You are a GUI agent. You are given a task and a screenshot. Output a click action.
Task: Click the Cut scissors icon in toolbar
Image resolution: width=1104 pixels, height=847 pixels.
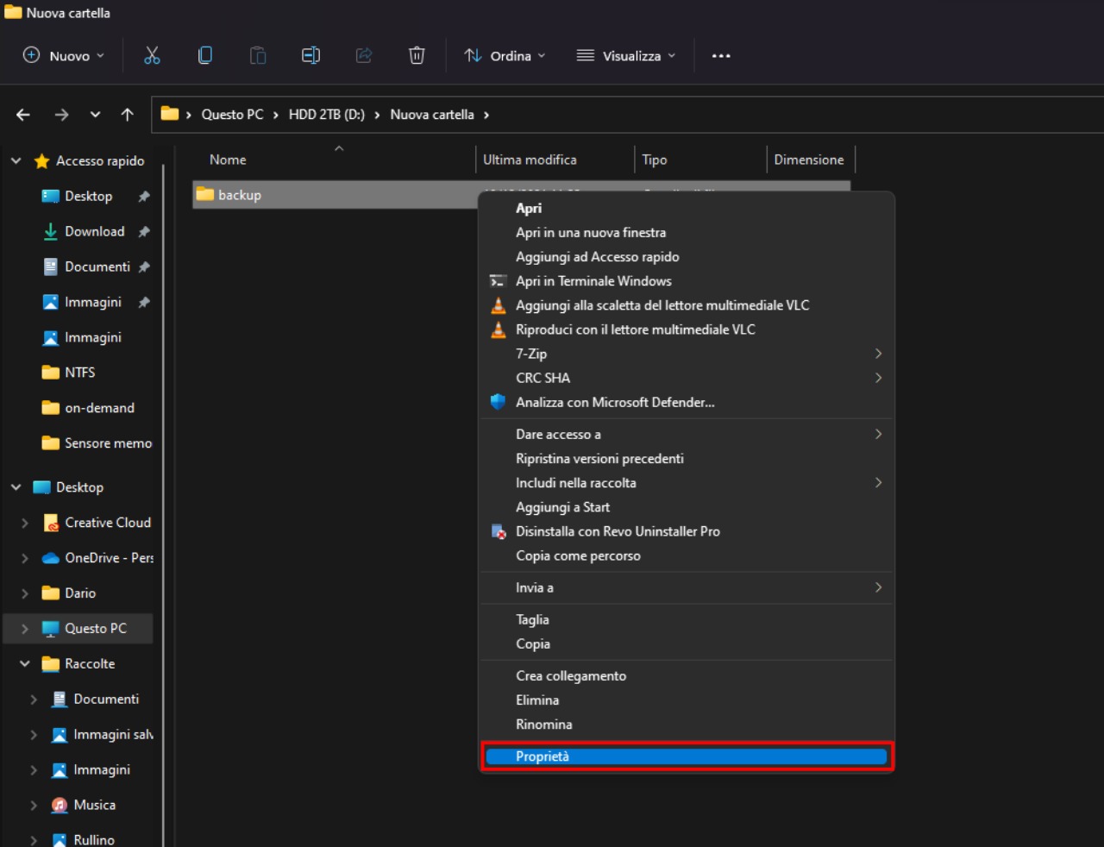152,55
